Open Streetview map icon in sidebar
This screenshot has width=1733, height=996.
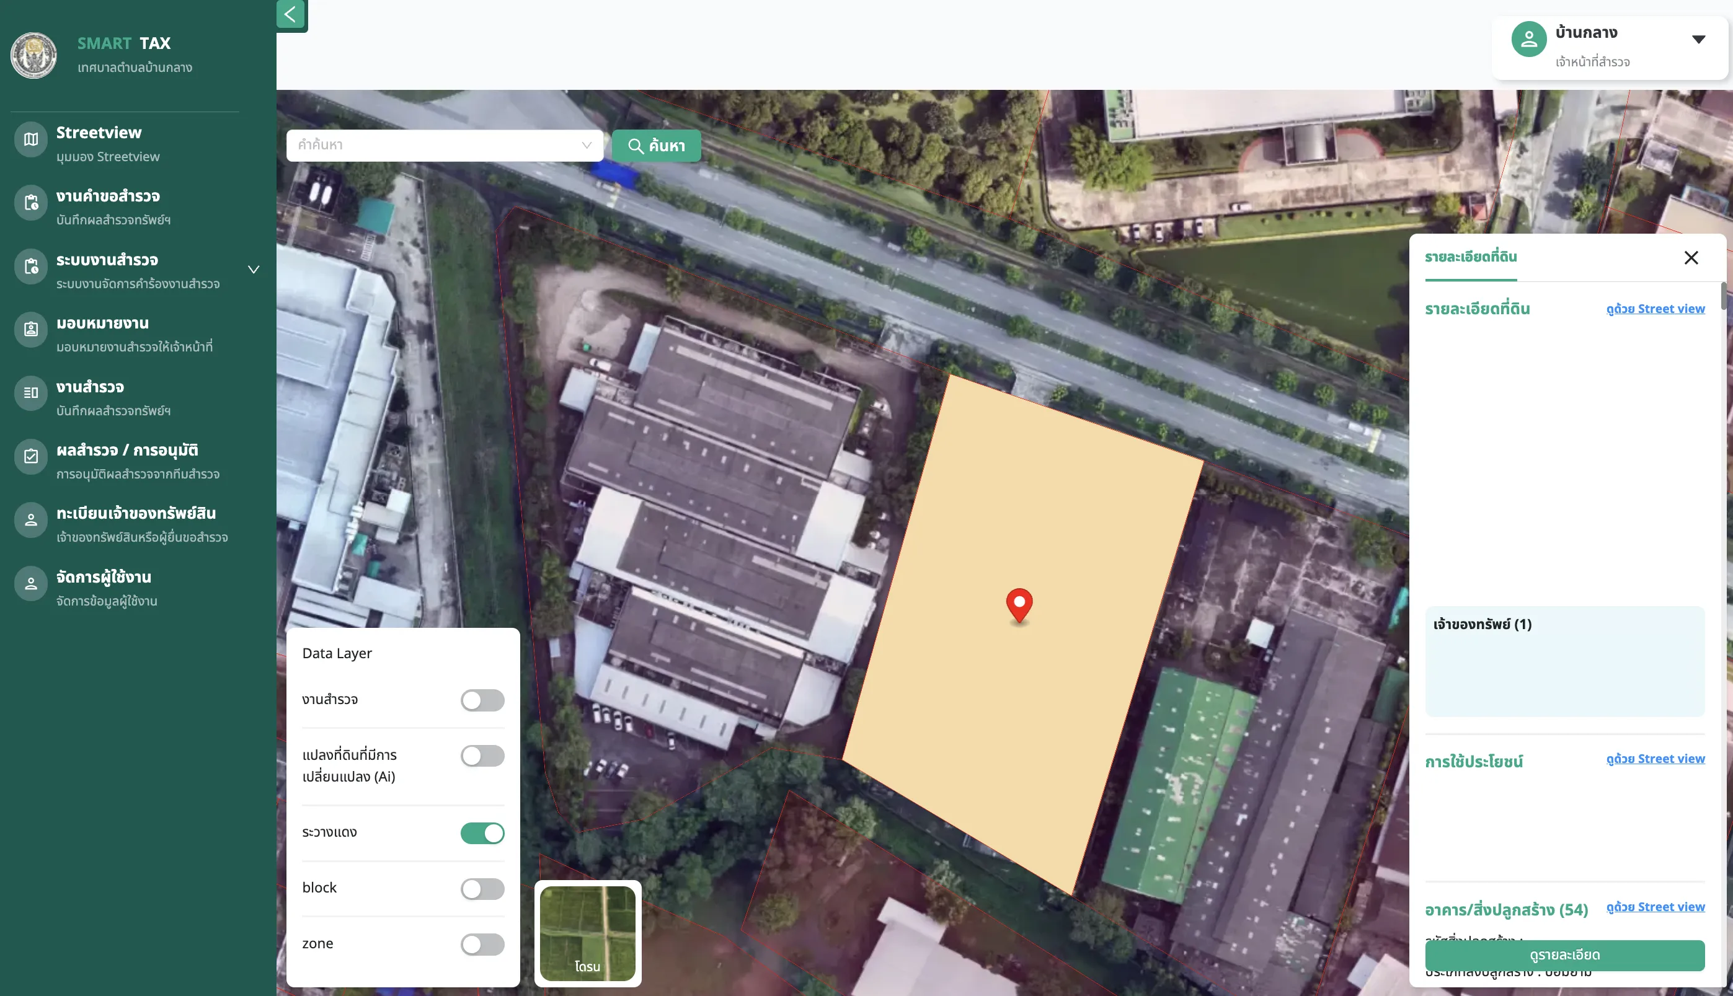(x=31, y=139)
